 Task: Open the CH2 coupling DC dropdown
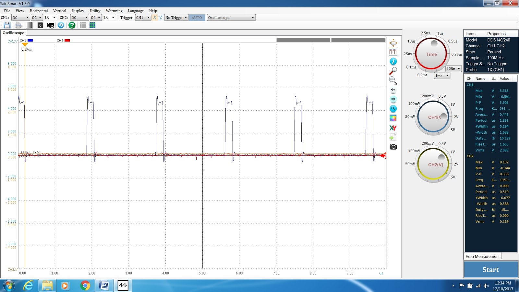click(79, 18)
